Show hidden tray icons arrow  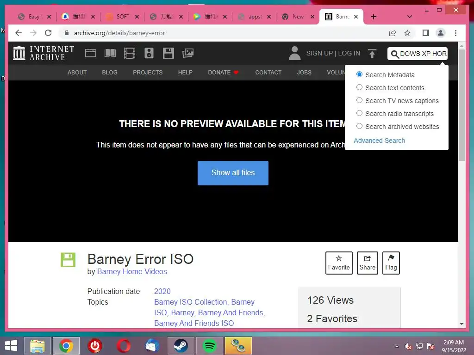tap(397, 346)
